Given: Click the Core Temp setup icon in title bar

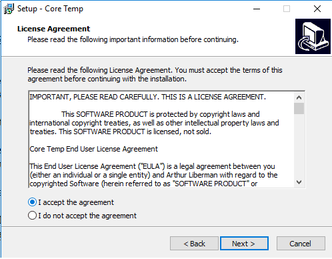Looking at the screenshot, I should click(9, 9).
